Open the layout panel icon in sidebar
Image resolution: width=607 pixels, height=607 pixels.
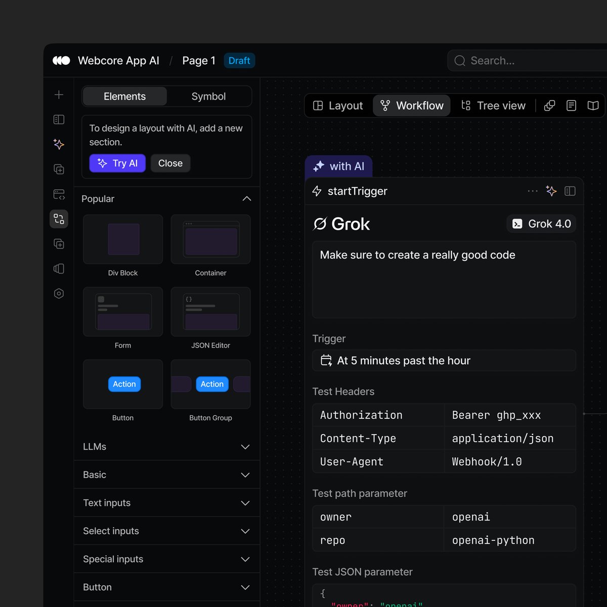coord(59,119)
